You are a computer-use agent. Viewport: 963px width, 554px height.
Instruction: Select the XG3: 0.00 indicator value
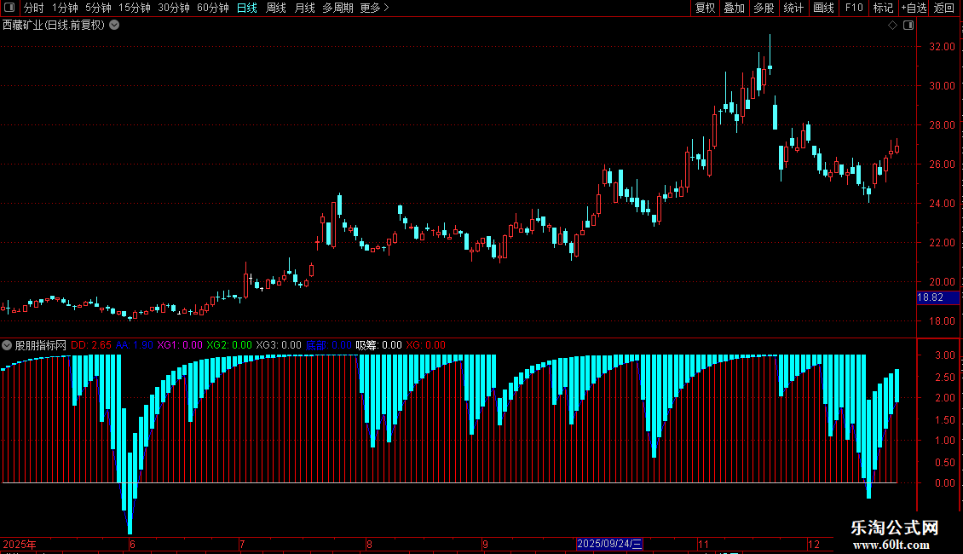(x=279, y=345)
